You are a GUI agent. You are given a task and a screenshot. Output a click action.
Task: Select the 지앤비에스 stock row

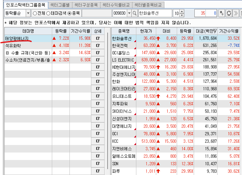pos(176,149)
